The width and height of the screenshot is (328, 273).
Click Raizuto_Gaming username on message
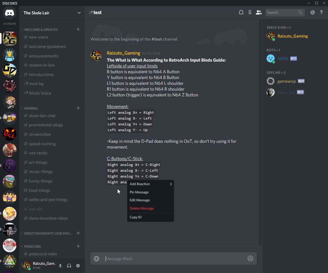point(123,53)
